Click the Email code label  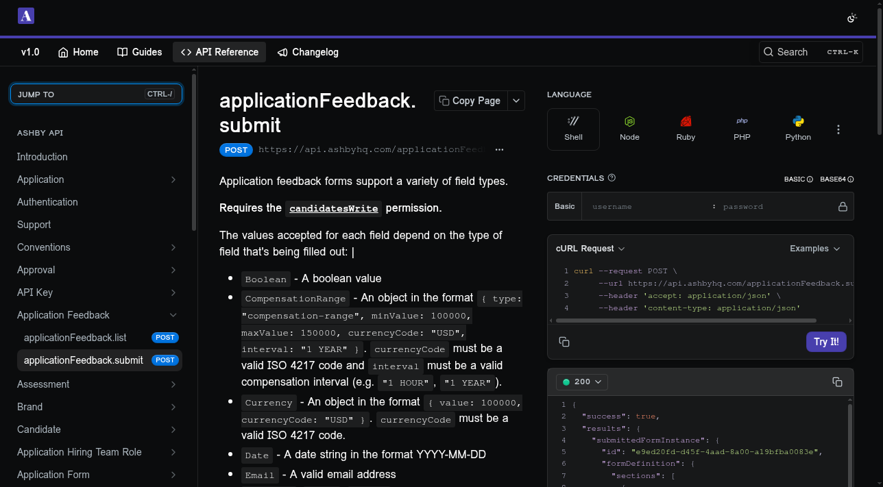pos(260,475)
